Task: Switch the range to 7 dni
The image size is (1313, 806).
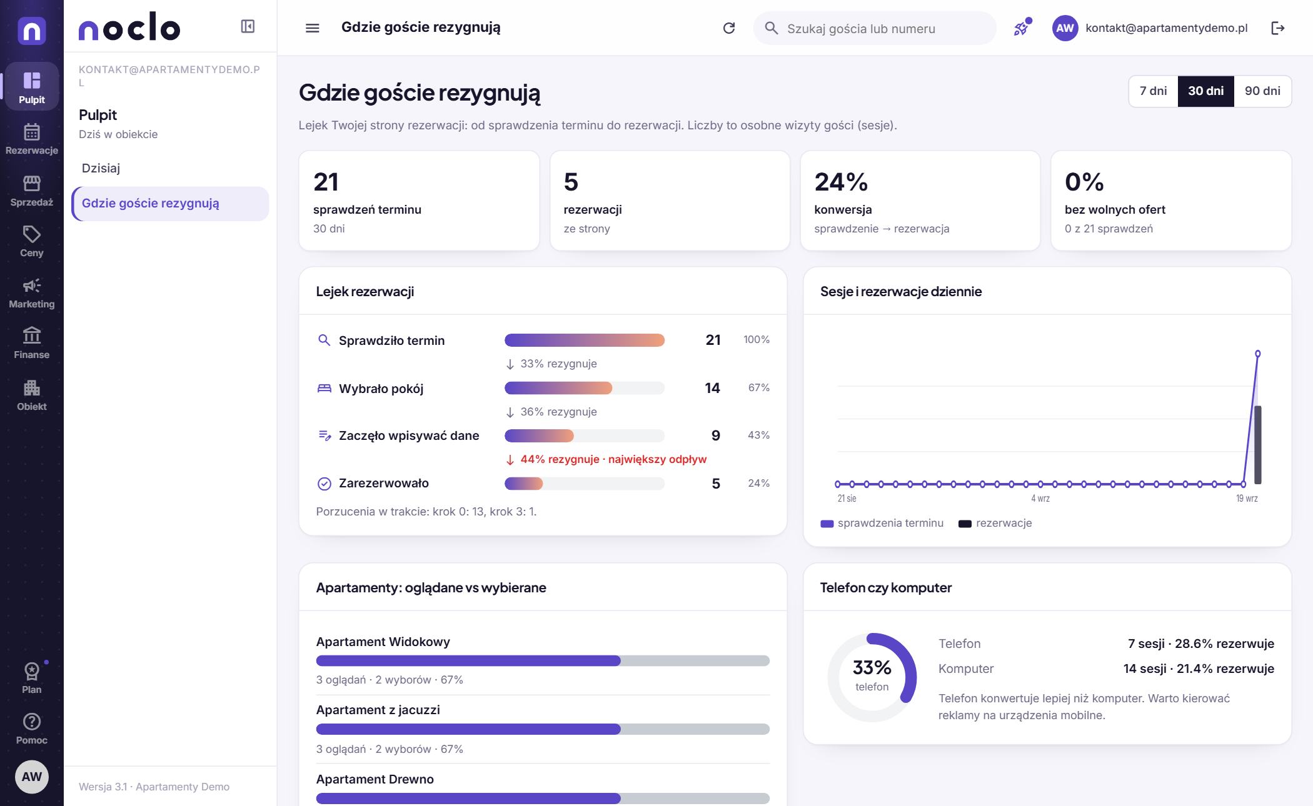Action: point(1153,91)
